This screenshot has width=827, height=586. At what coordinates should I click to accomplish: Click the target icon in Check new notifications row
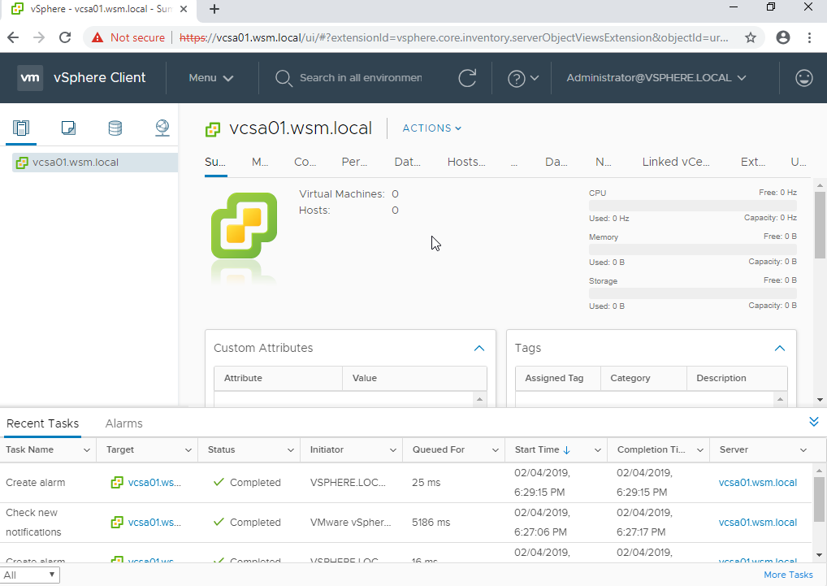(117, 522)
